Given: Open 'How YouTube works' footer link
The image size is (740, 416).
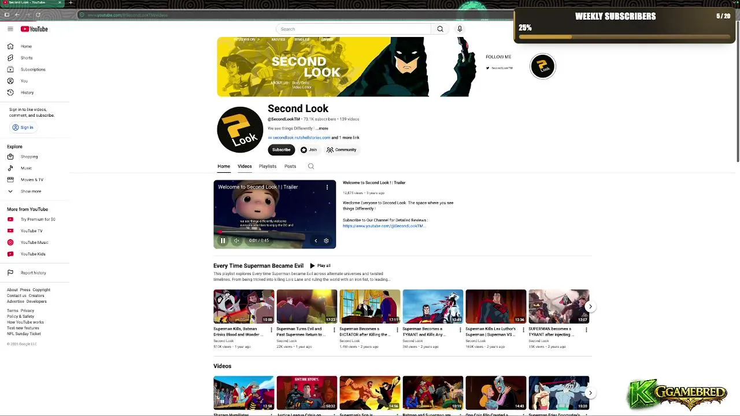Looking at the screenshot, I should click(25, 322).
